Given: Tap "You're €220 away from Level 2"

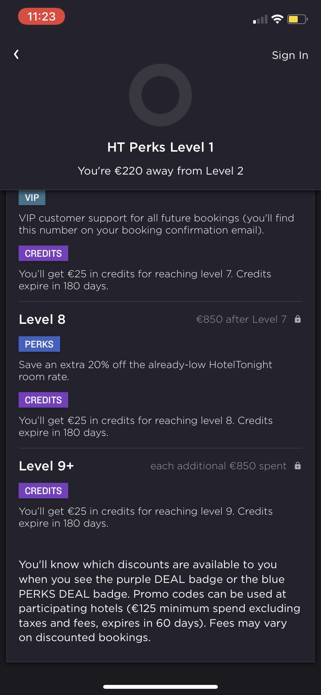Looking at the screenshot, I should pos(160,171).
